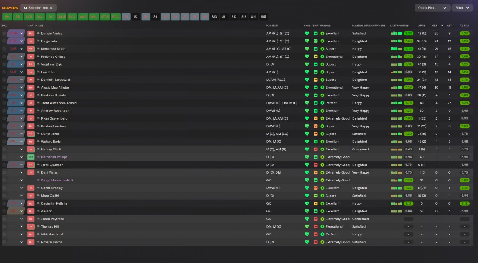Click Rhys Williams' Hol info badge
Viewport: 478px width, 263px height.
31,242
